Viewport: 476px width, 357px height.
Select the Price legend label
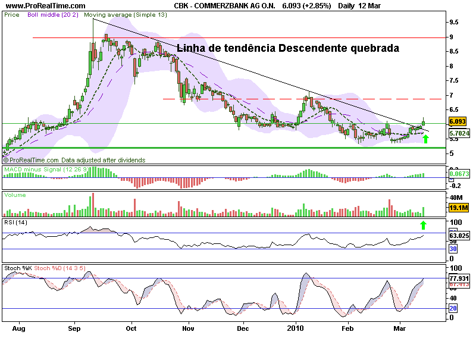click(x=12, y=14)
